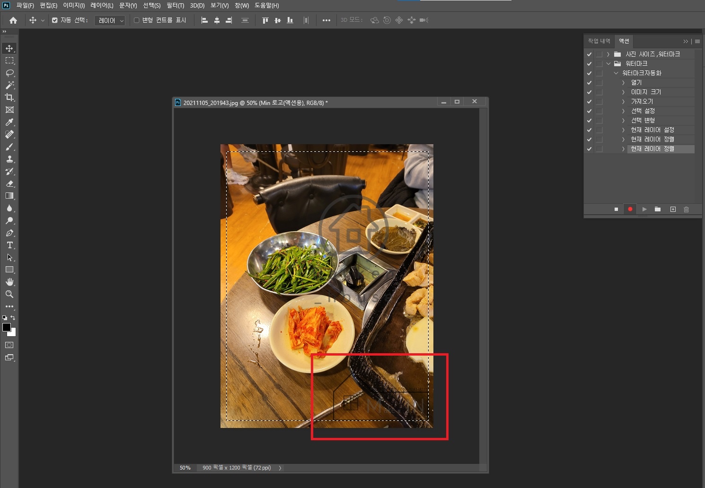The image size is (705, 488).
Task: Open the 파일(F) menu
Action: (x=25, y=6)
